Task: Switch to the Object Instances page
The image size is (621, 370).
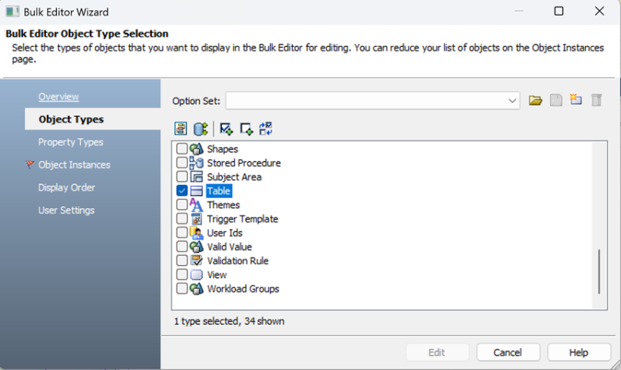Action: [74, 165]
